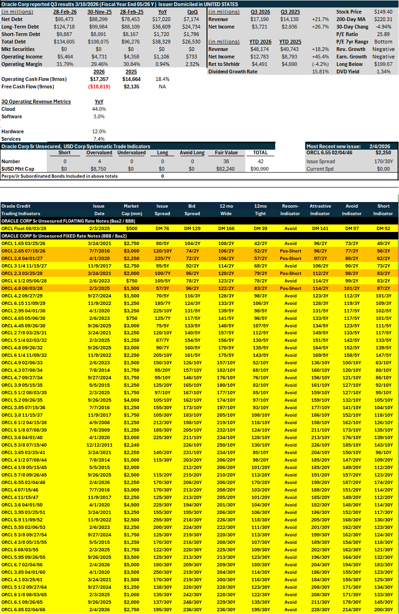
Task: Select the Pos-Short indicator for ORCL 2.65 07/15/26
Action: pyautogui.click(x=291, y=251)
